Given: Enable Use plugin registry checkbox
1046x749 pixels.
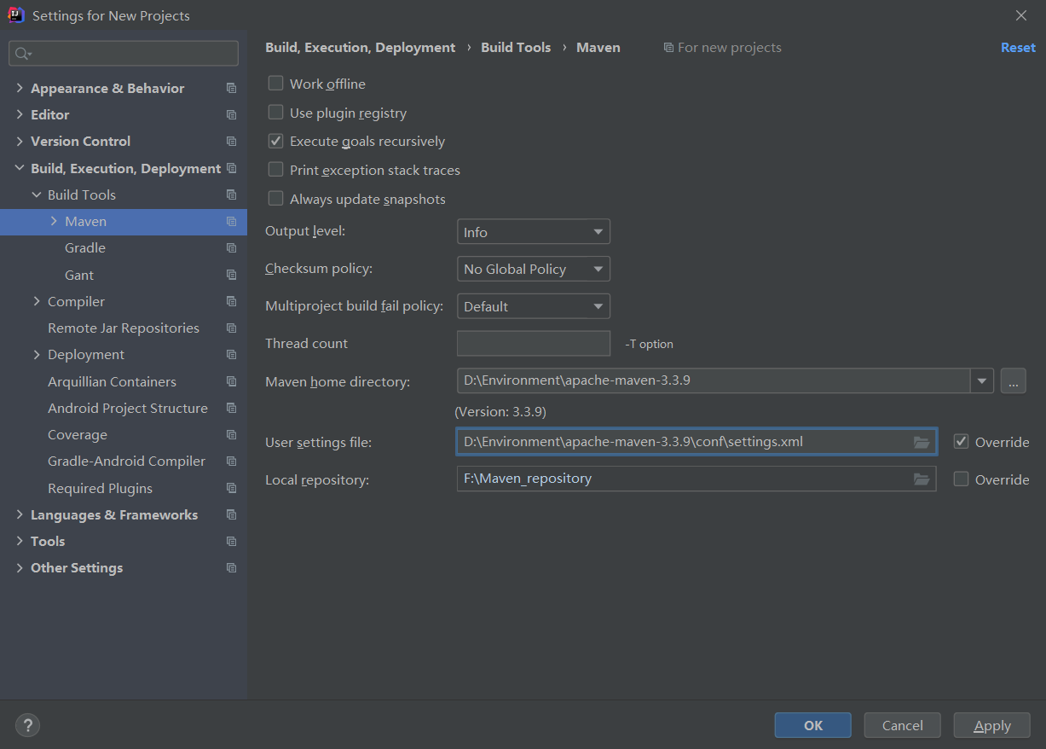Looking at the screenshot, I should coord(275,113).
